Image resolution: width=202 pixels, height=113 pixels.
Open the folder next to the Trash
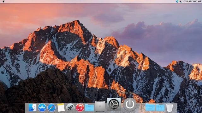[160, 107]
